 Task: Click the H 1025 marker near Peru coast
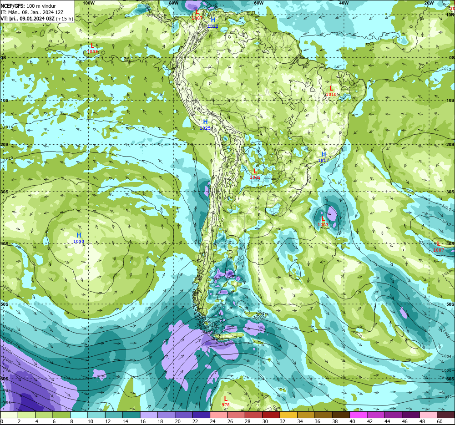click(x=205, y=125)
